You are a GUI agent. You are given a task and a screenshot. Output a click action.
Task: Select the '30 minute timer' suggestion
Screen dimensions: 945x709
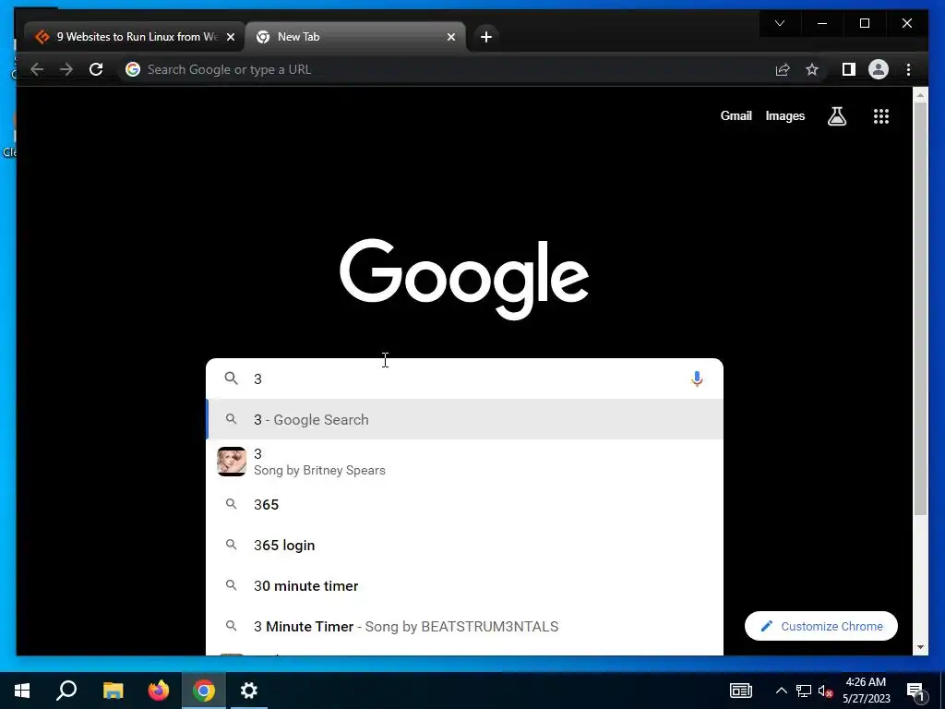464,586
